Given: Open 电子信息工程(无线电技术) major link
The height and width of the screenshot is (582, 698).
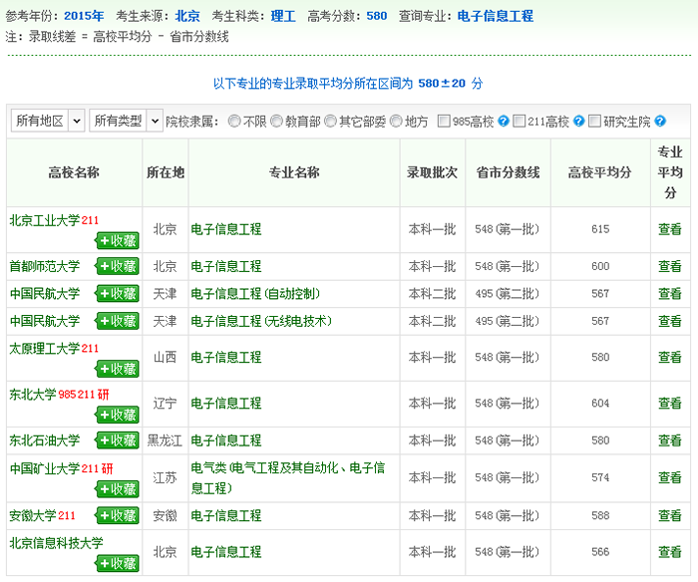Looking at the screenshot, I should click(261, 321).
